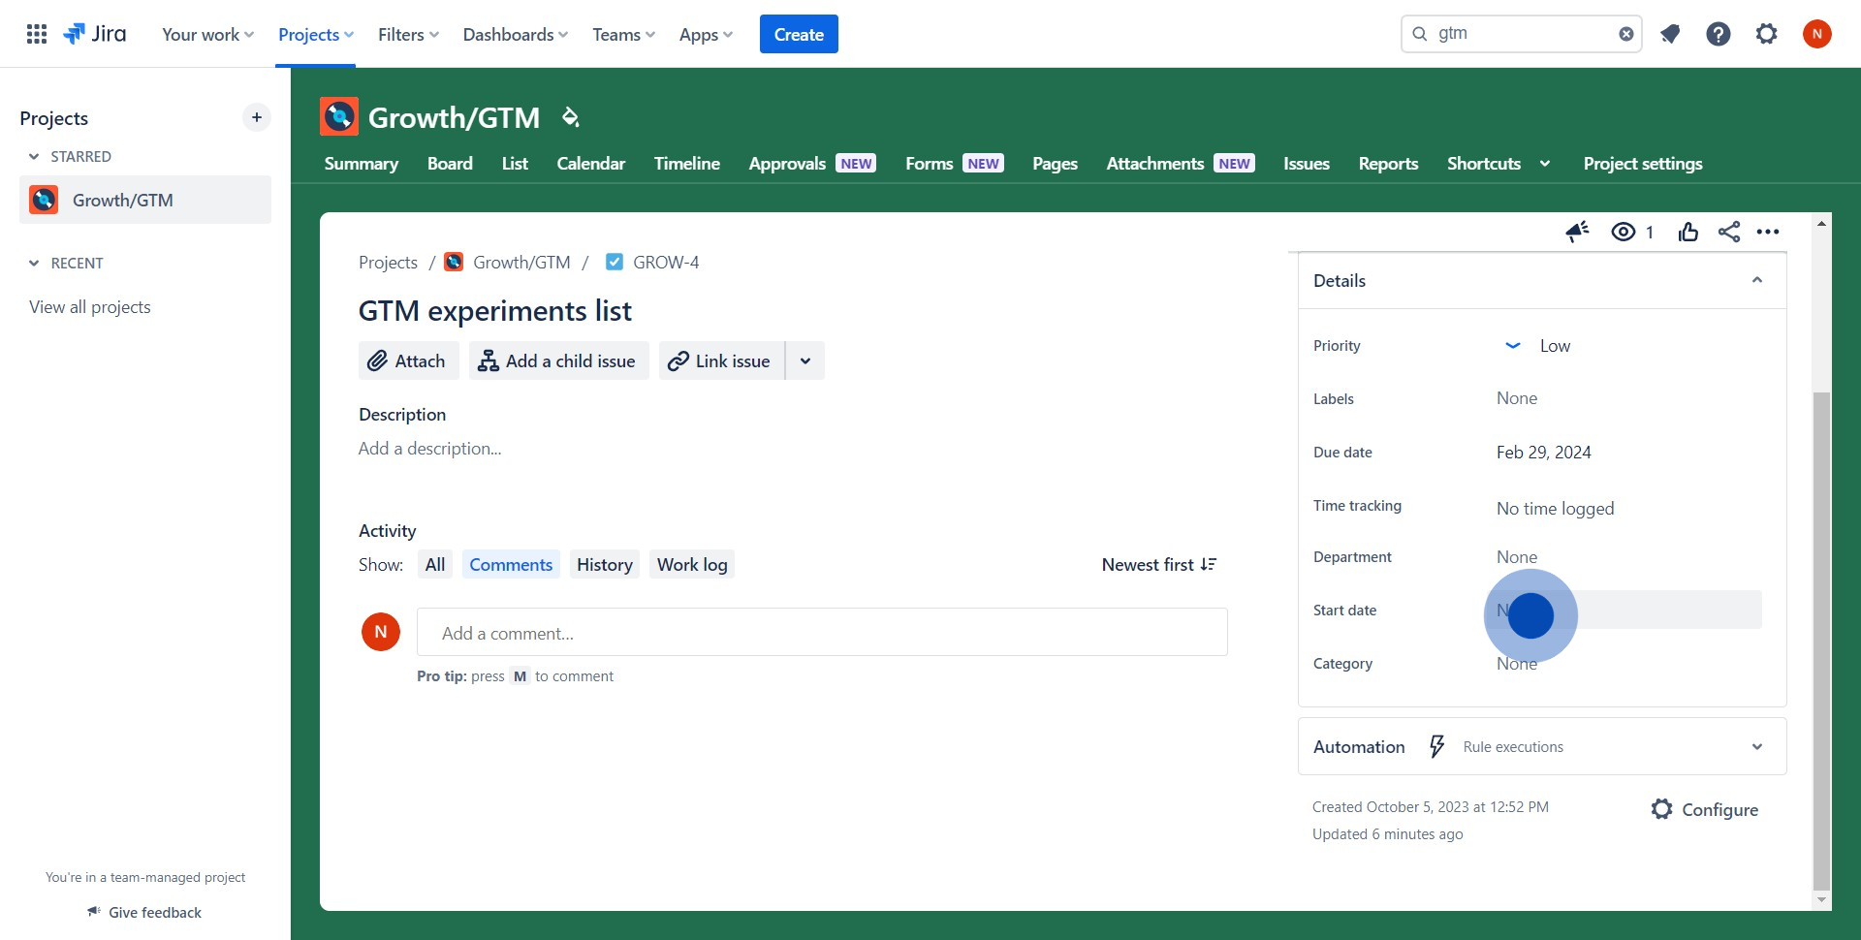Open the app switcher grid icon
The height and width of the screenshot is (940, 1861).
[37, 34]
